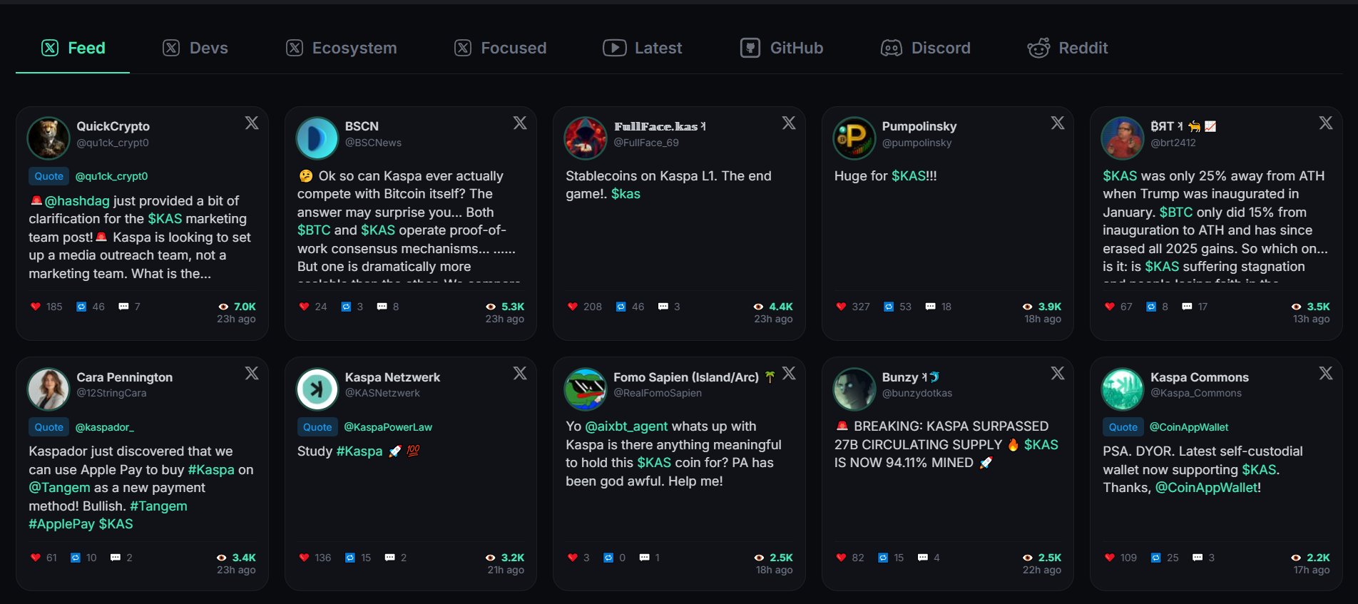
Task: Click heart icon on Pumpolinsky post
Action: [841, 307]
